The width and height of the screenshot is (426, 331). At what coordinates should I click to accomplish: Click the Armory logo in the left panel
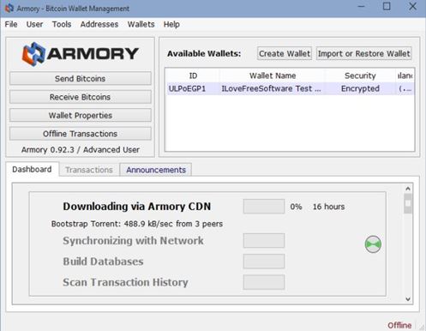tap(81, 54)
